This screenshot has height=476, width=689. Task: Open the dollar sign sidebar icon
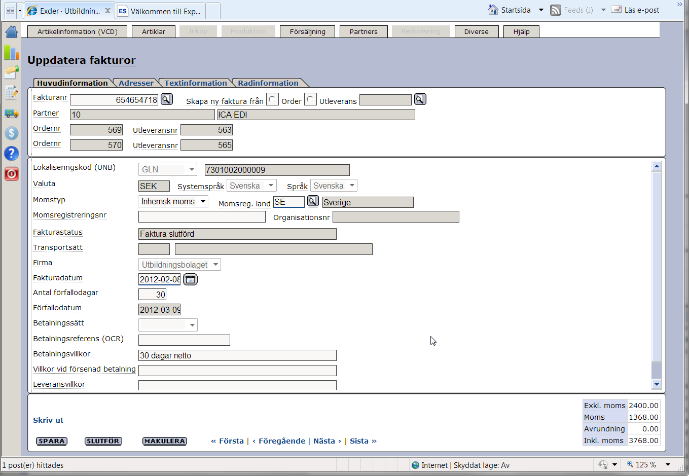(x=12, y=133)
